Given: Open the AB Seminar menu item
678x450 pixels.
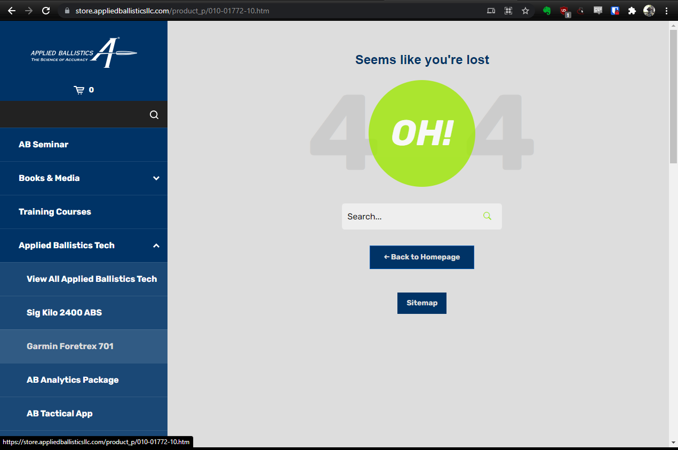Looking at the screenshot, I should [84, 145].
